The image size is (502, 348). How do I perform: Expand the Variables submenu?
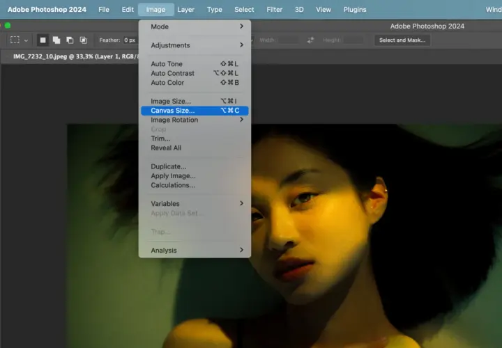click(x=195, y=203)
